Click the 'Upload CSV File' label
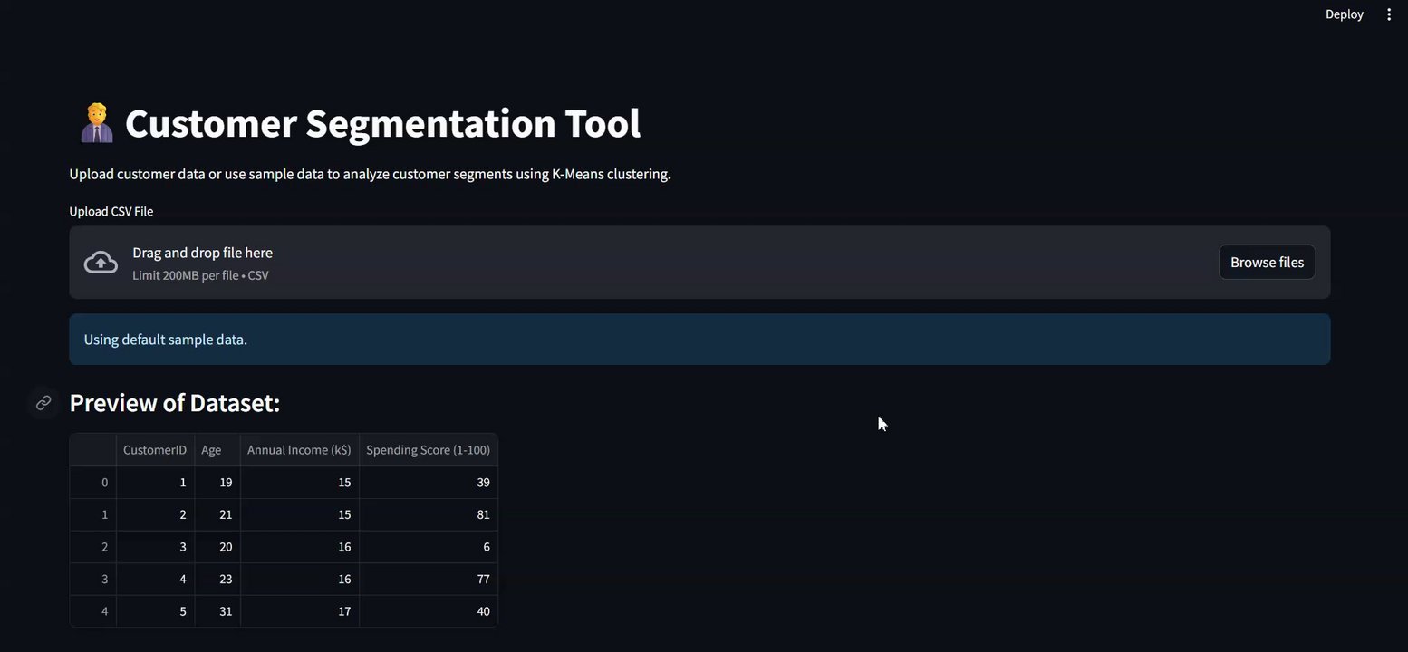 pyautogui.click(x=111, y=211)
